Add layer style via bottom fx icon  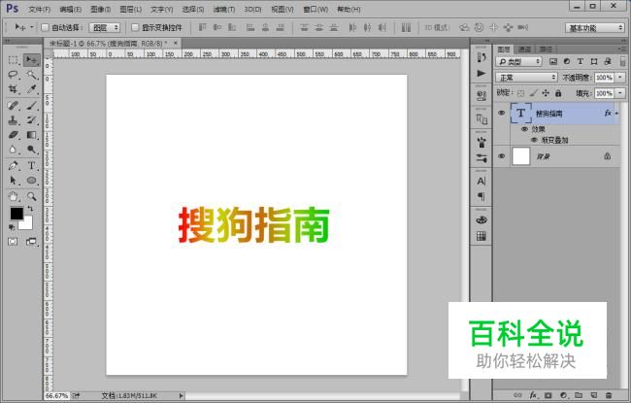click(533, 395)
